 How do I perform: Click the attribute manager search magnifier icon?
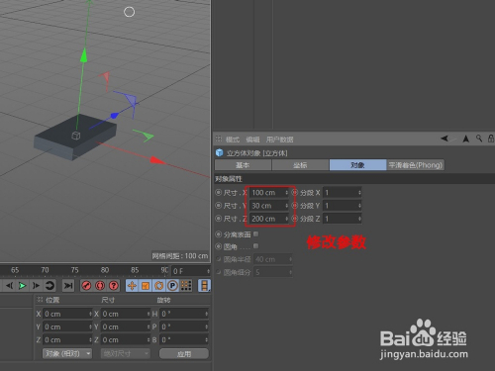tap(479, 139)
